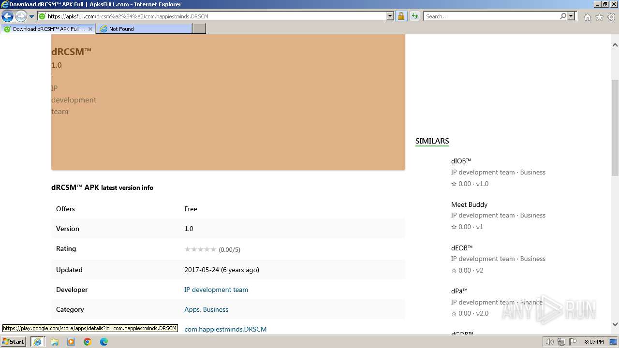Click the search magnifier icon
Image resolution: width=619 pixels, height=348 pixels.
click(563, 16)
